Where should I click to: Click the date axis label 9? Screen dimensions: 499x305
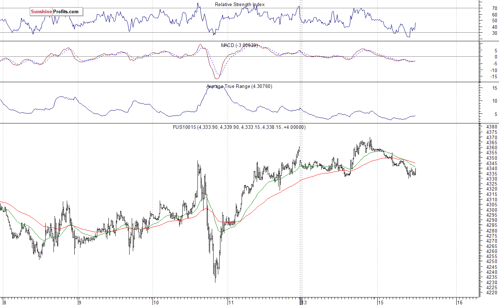(x=80, y=302)
